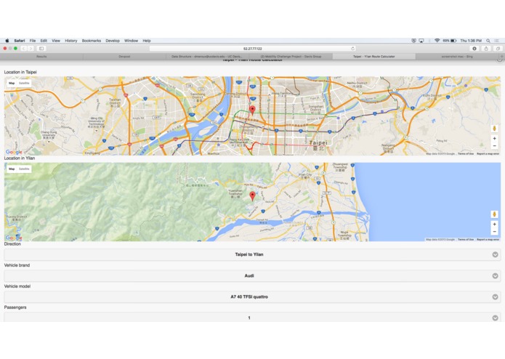This screenshot has height=359, width=505.
Task: Open the History menu
Action: point(71,41)
